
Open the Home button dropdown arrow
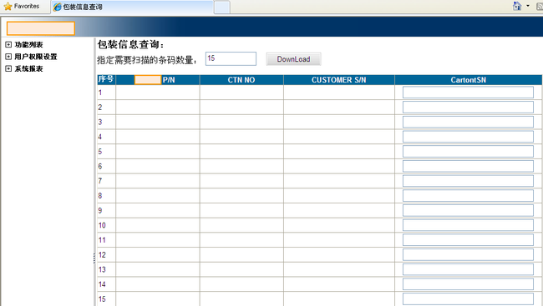528,6
